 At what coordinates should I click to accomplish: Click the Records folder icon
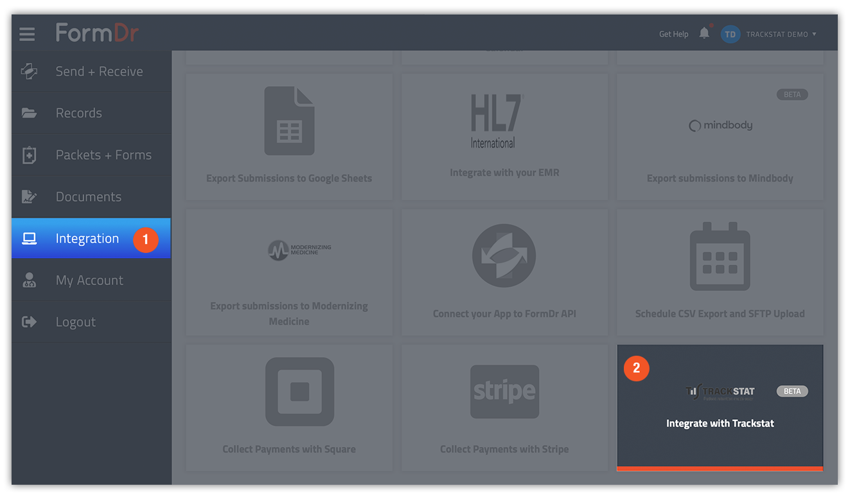[x=30, y=113]
